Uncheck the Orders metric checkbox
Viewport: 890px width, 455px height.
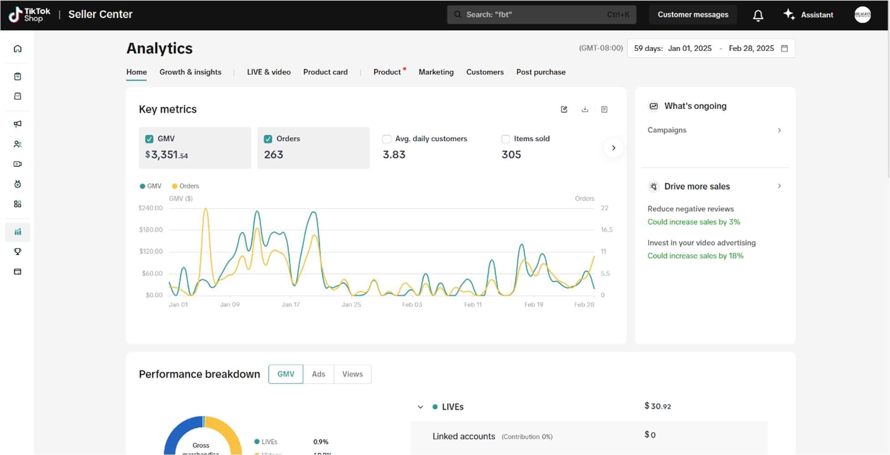point(268,139)
